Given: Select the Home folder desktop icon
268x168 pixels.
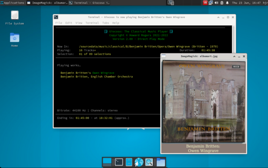Looking at the screenshot, I should click(x=15, y=40).
